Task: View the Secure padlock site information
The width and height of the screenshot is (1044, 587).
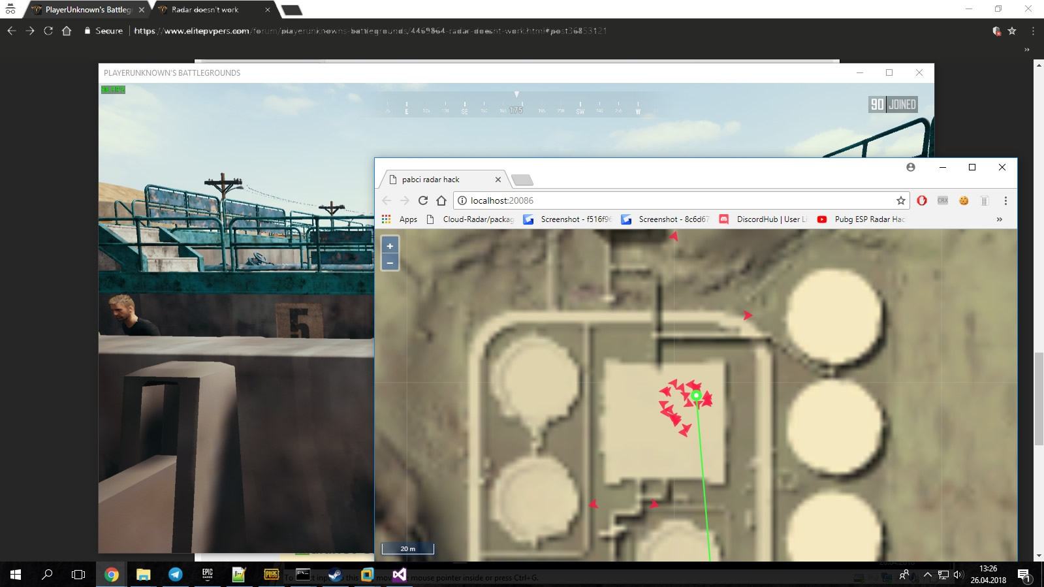Action: point(103,31)
